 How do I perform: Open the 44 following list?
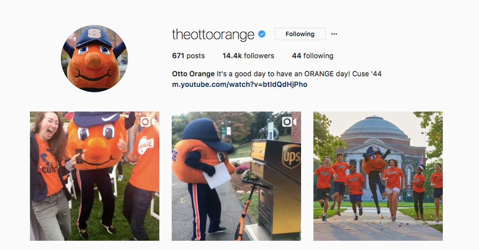[312, 56]
